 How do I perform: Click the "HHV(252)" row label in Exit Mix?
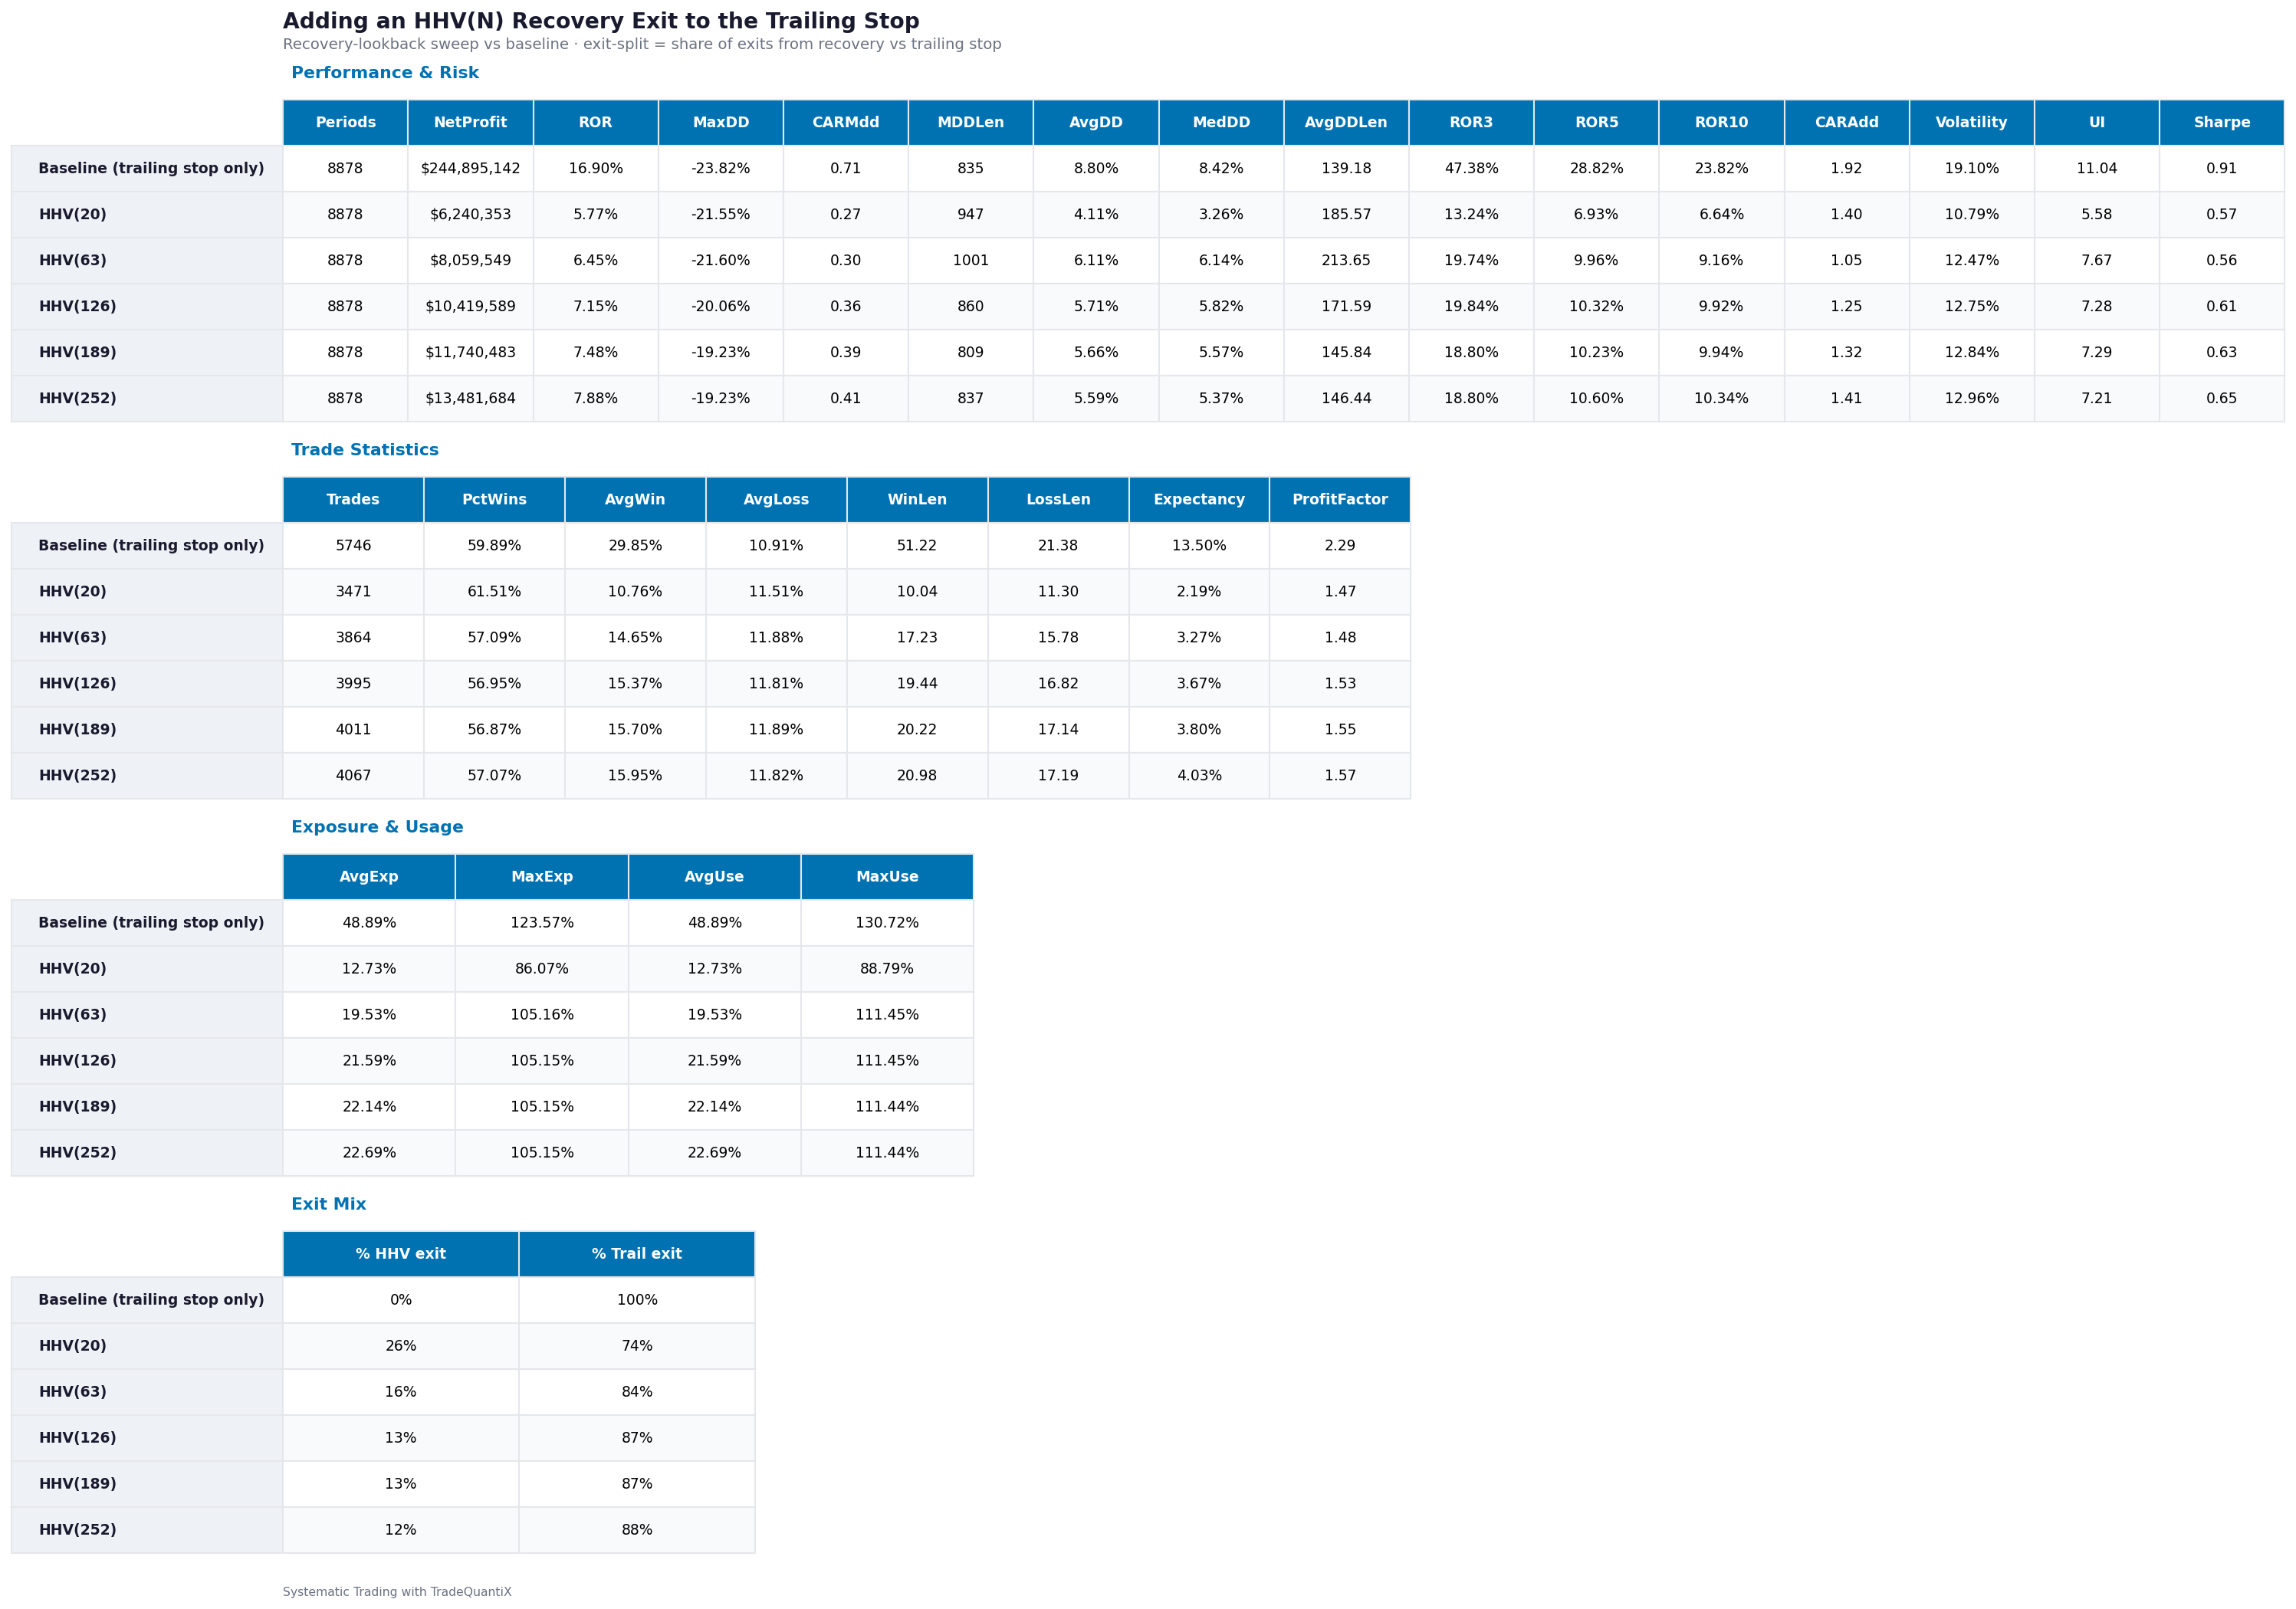click(78, 1530)
